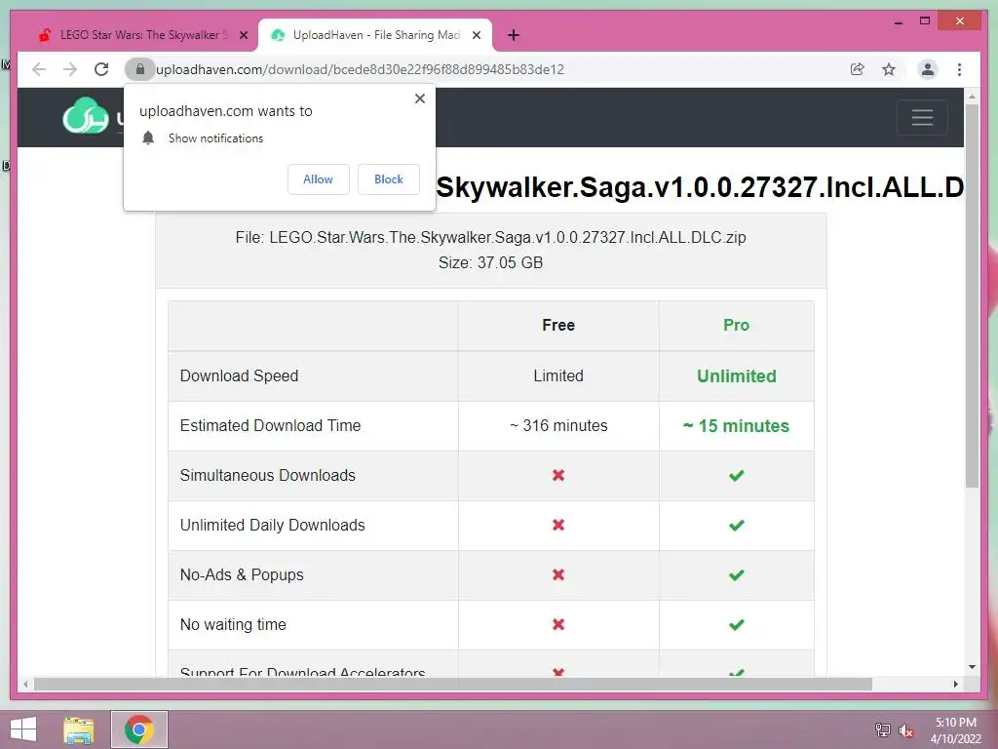Click the UploadHaven cloud logo
The width and height of the screenshot is (998, 749).
pyautogui.click(x=86, y=117)
